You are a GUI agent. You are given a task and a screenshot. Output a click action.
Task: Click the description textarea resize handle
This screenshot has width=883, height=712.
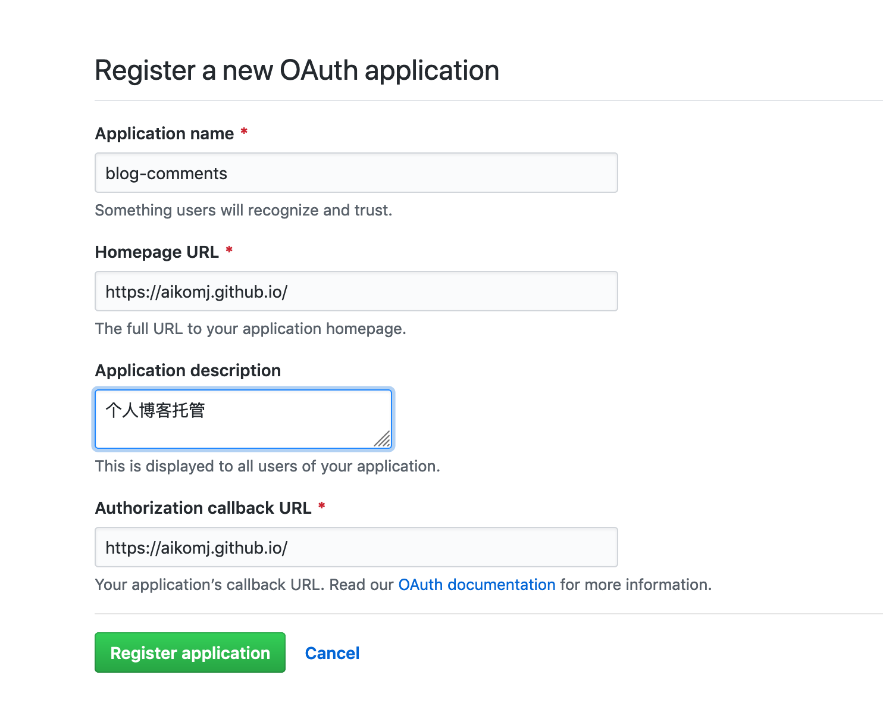pyautogui.click(x=383, y=439)
